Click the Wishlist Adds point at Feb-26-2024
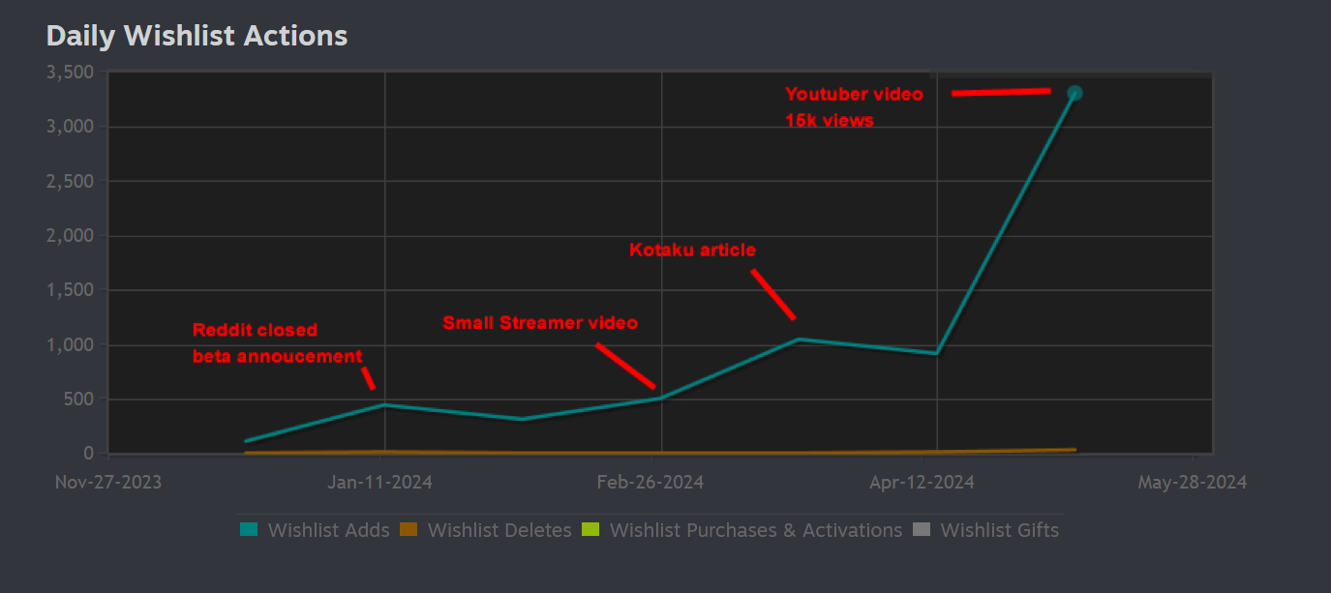The image size is (1331, 593). click(x=661, y=398)
